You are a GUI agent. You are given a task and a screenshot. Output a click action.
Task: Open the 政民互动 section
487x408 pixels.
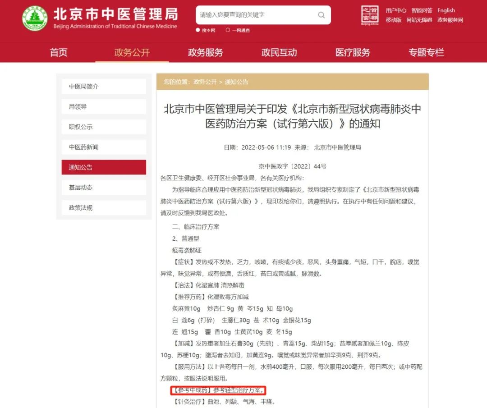pos(279,53)
